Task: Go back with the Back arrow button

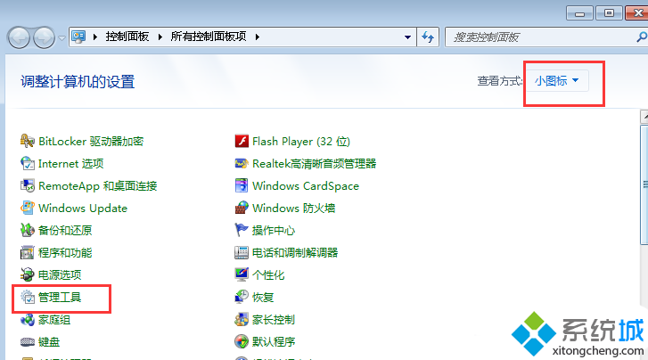Action: 19,37
